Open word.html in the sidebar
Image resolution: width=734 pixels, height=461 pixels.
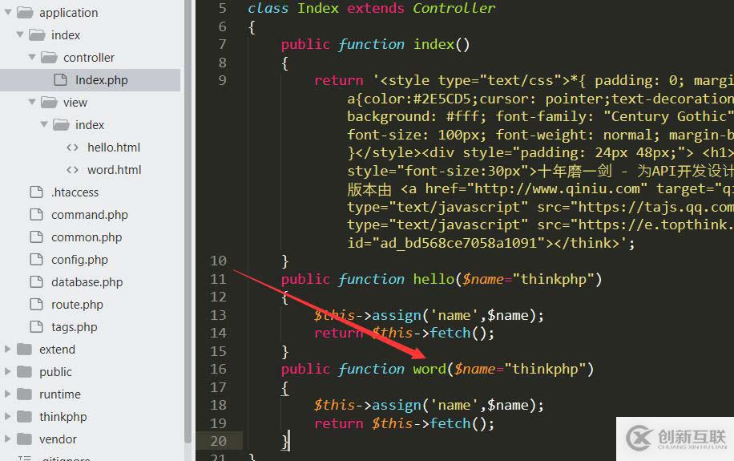115,170
